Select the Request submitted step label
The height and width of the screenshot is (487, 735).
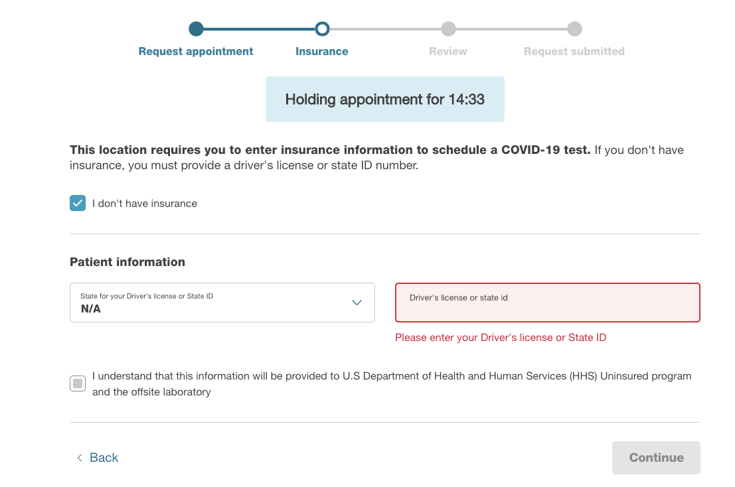574,52
